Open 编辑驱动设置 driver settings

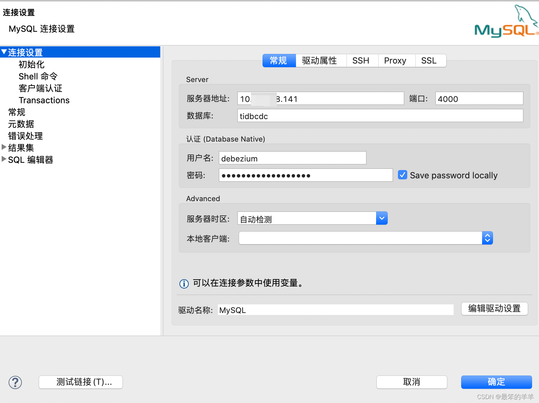(x=495, y=309)
